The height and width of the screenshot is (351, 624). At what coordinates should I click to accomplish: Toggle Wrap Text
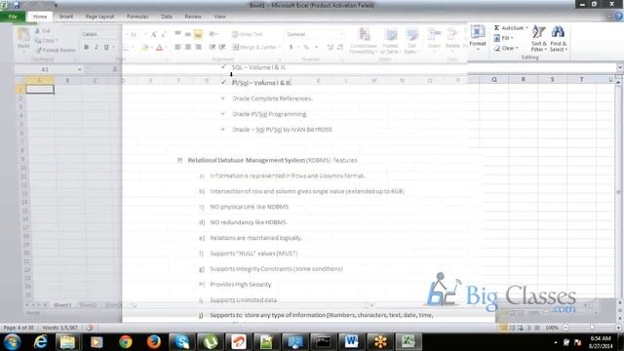click(x=248, y=34)
